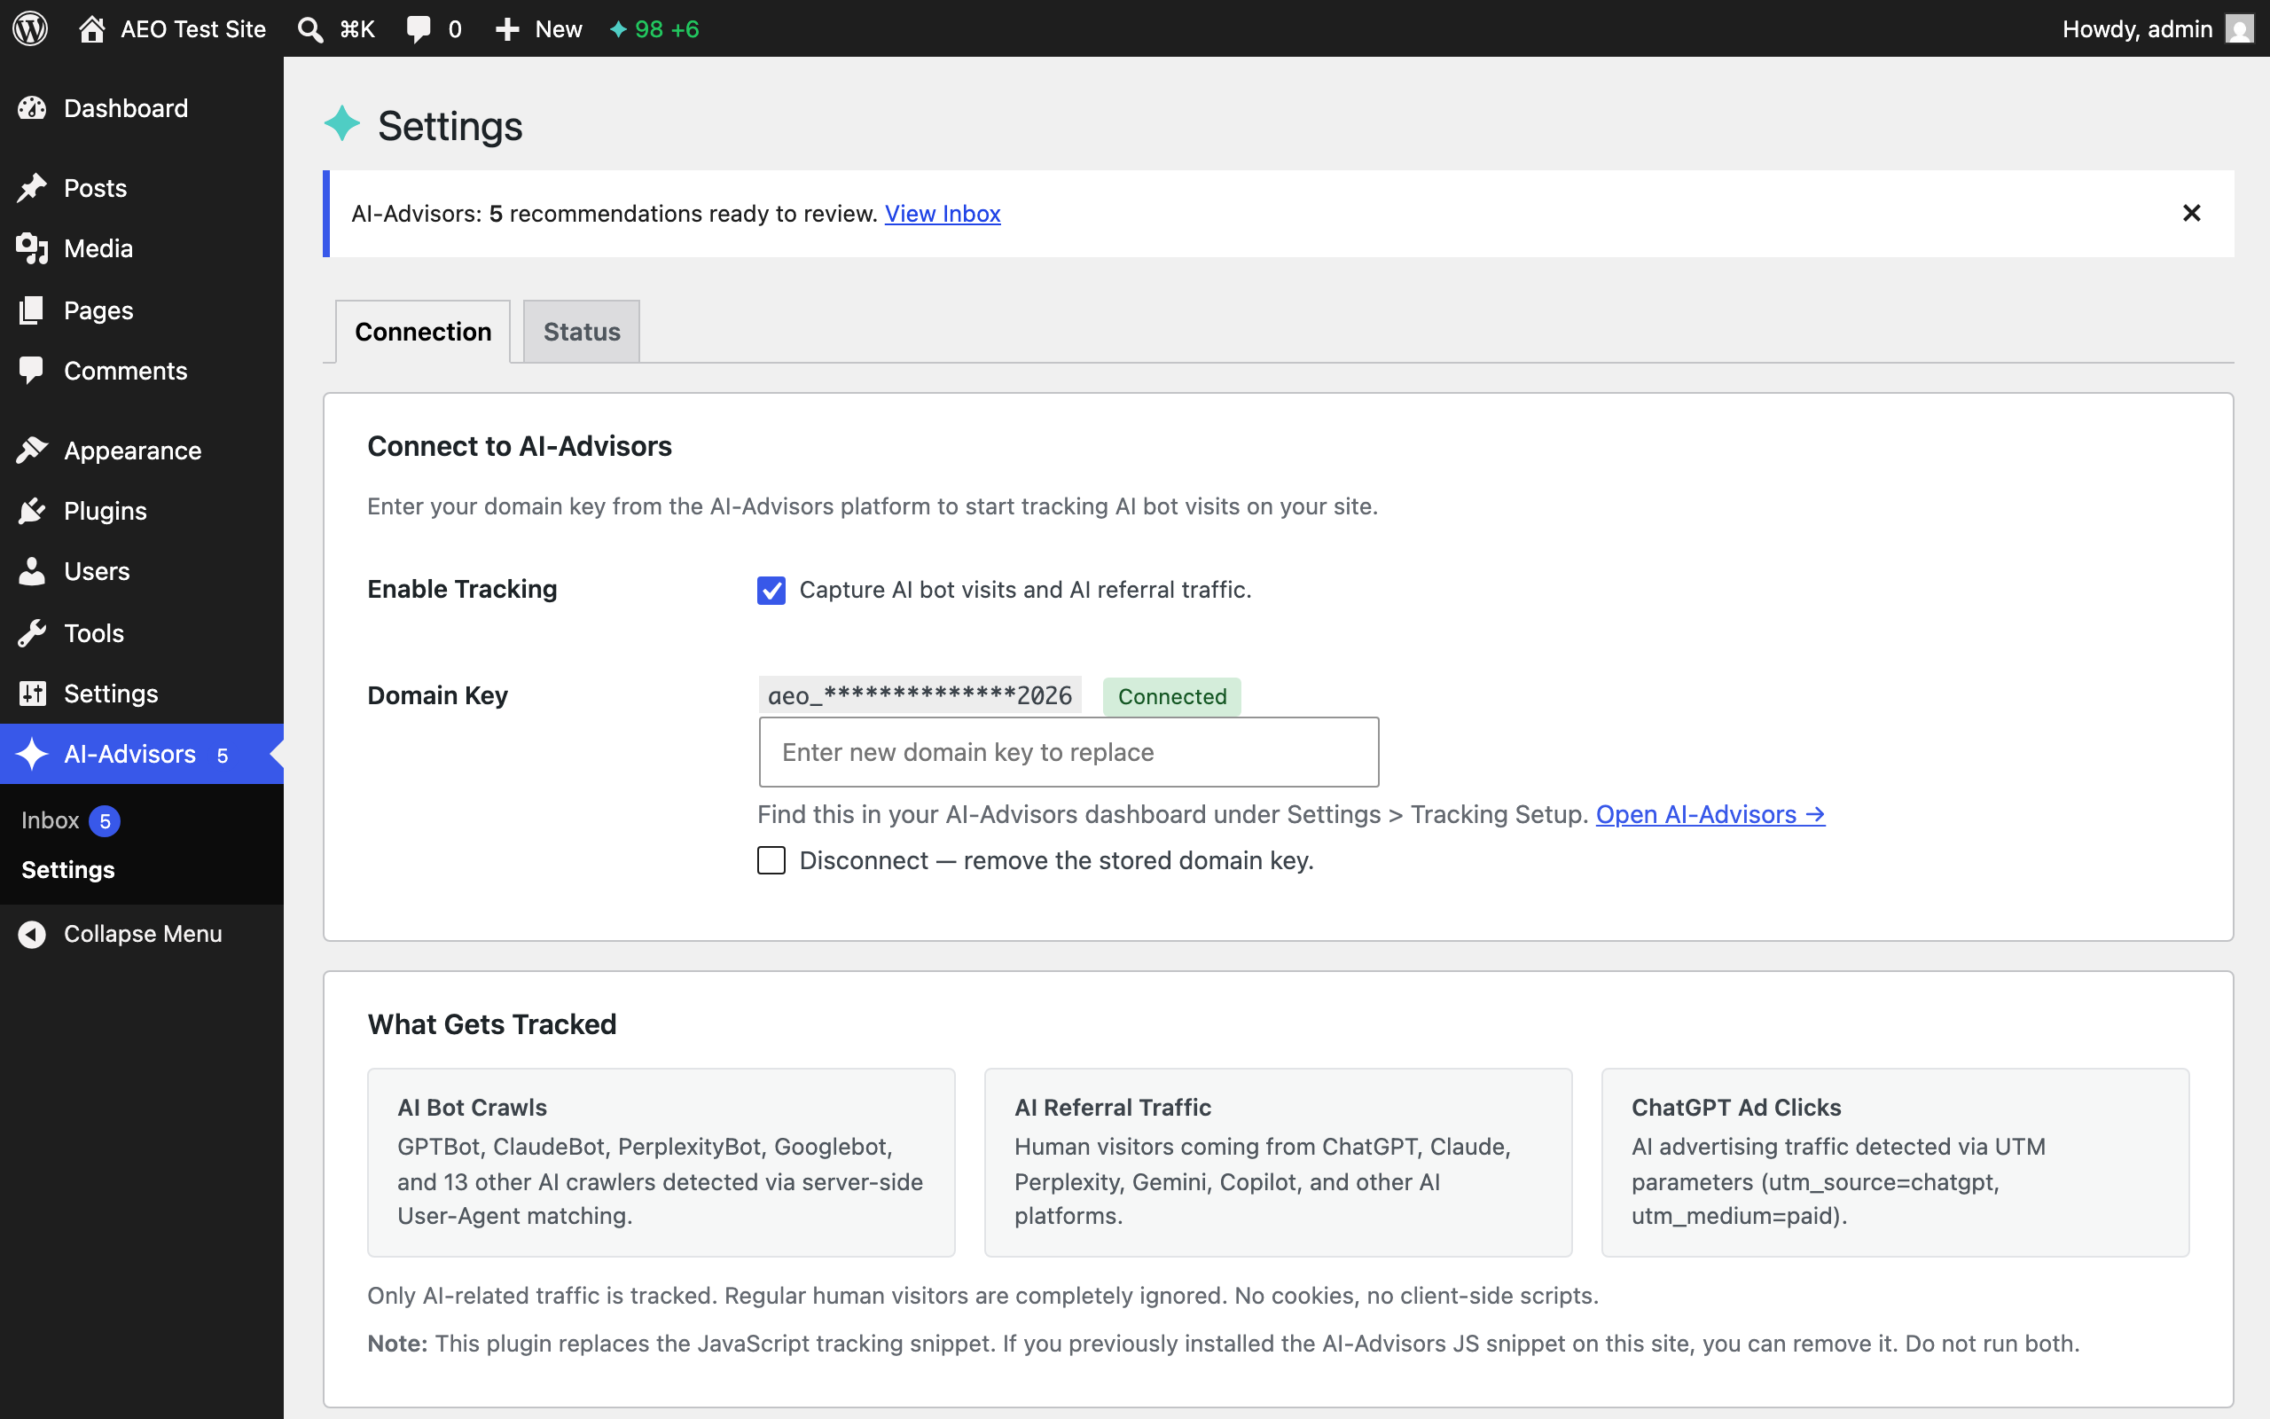Click the Comments bubble icon in sidebar

coord(32,371)
